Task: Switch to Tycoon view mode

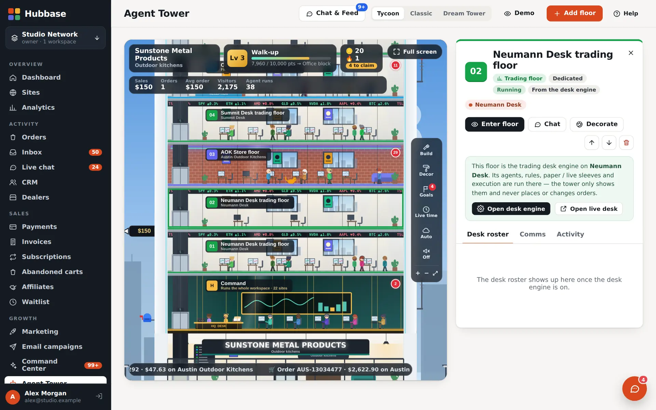Action: (388, 13)
